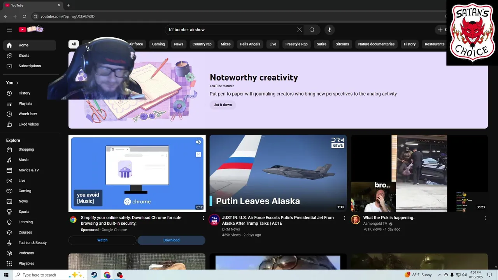The height and width of the screenshot is (280, 498).
Task: Open Subscriptions in the sidebar
Action: 30,66
